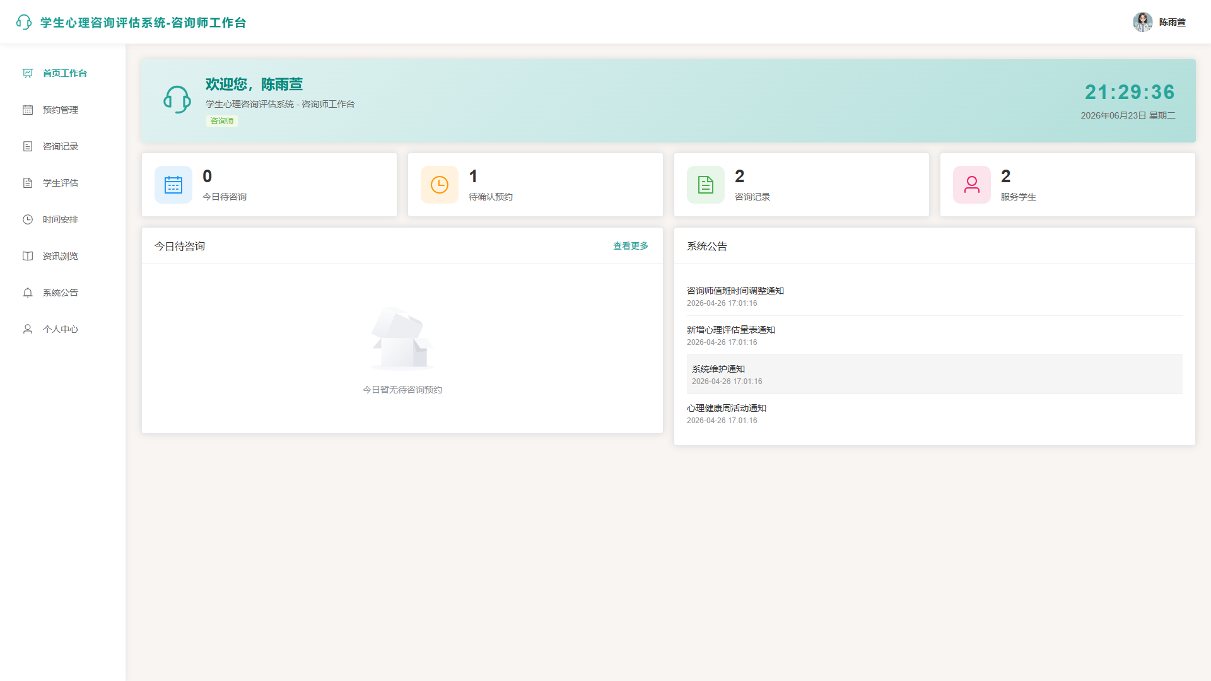The height and width of the screenshot is (681, 1211).
Task: Click the 查看更多 link
Action: coord(631,246)
